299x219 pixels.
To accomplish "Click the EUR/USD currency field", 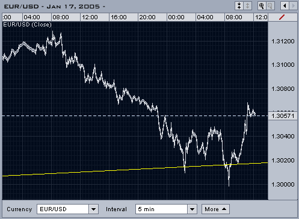I will pos(63,209).
